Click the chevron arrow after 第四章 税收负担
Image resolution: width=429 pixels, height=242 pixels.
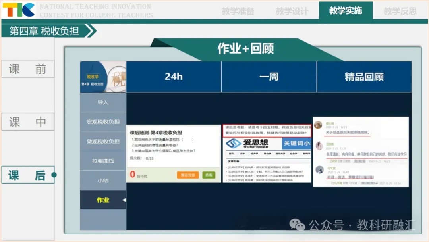click(91, 31)
